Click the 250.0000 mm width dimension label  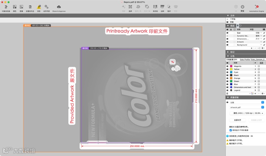(137, 146)
